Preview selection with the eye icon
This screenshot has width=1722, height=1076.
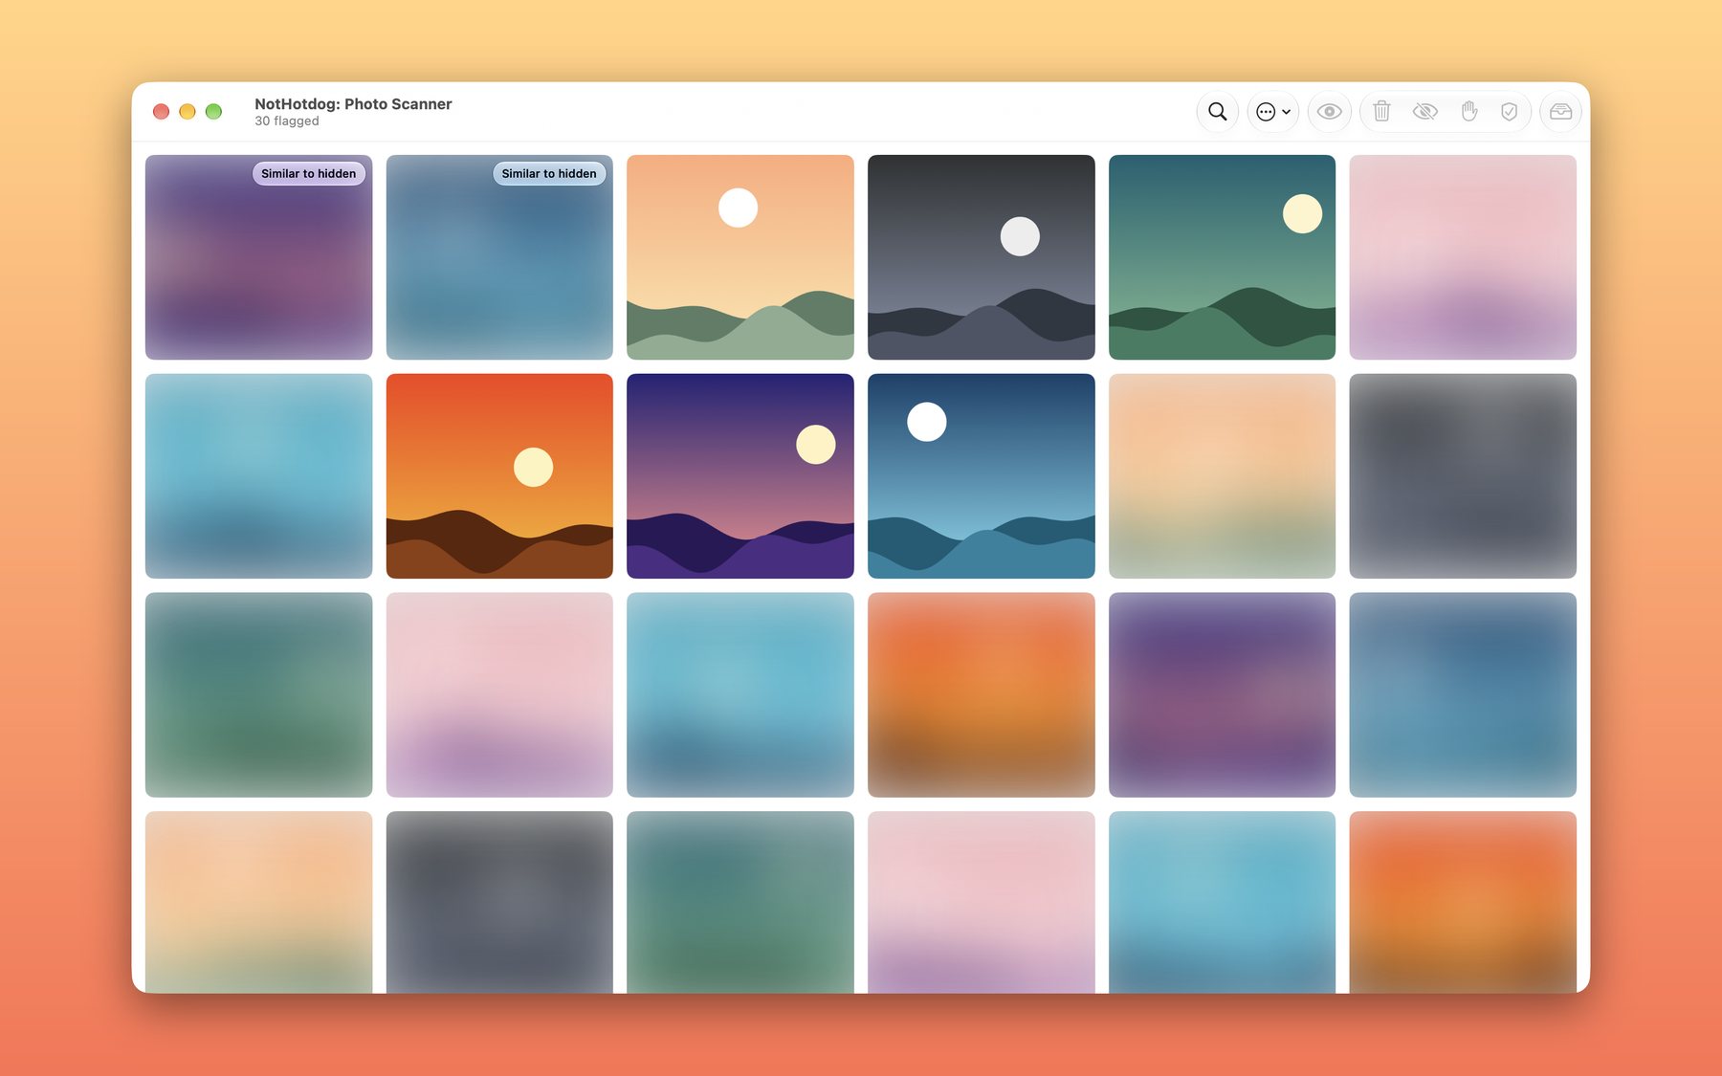[1329, 112]
